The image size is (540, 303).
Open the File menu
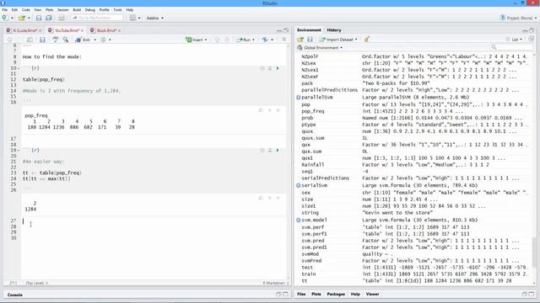[5, 10]
